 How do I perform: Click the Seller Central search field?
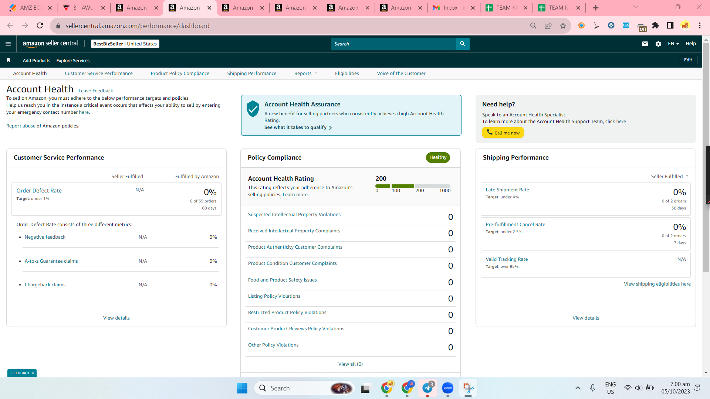coord(393,44)
